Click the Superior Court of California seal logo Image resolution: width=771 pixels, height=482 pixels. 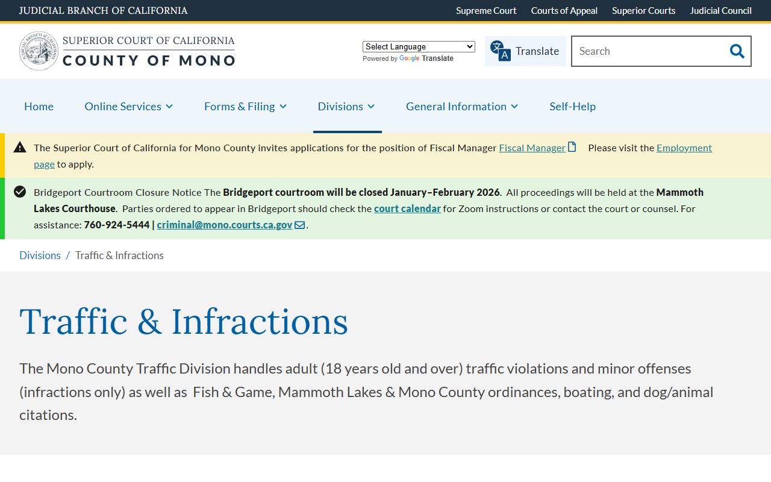tap(39, 51)
